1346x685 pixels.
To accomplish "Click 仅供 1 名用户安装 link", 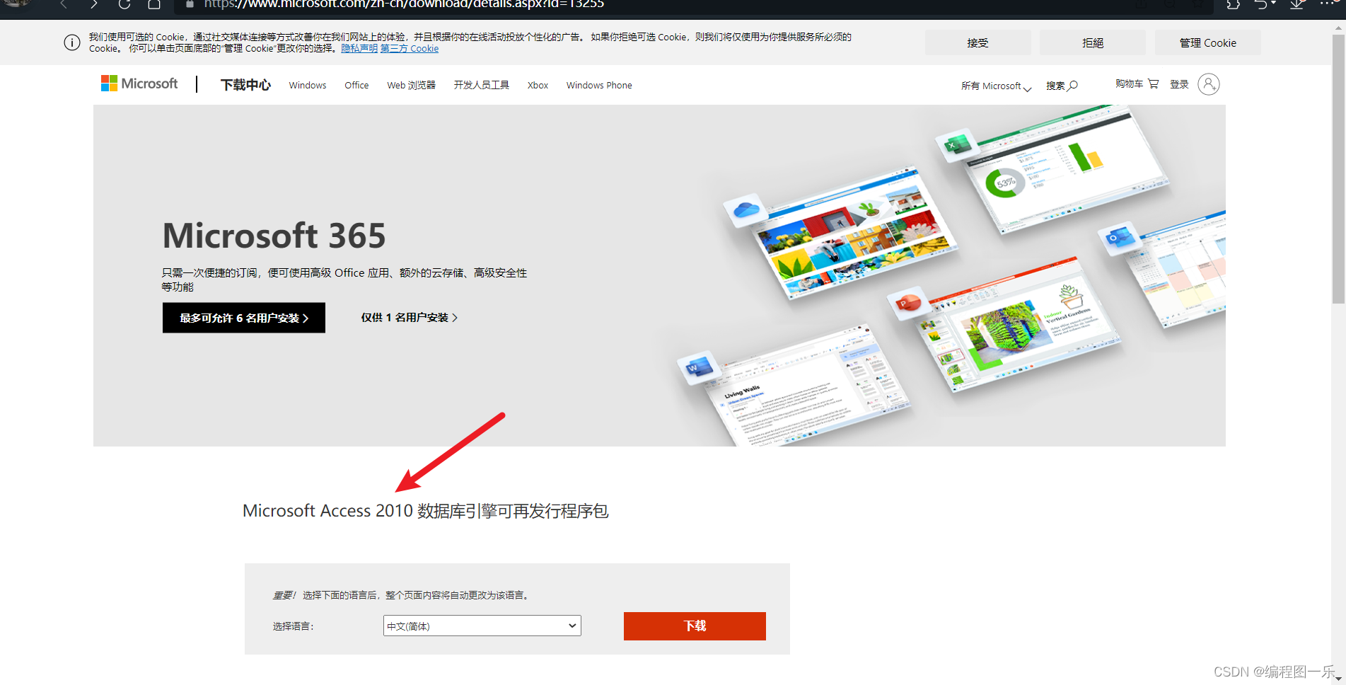I will (410, 318).
